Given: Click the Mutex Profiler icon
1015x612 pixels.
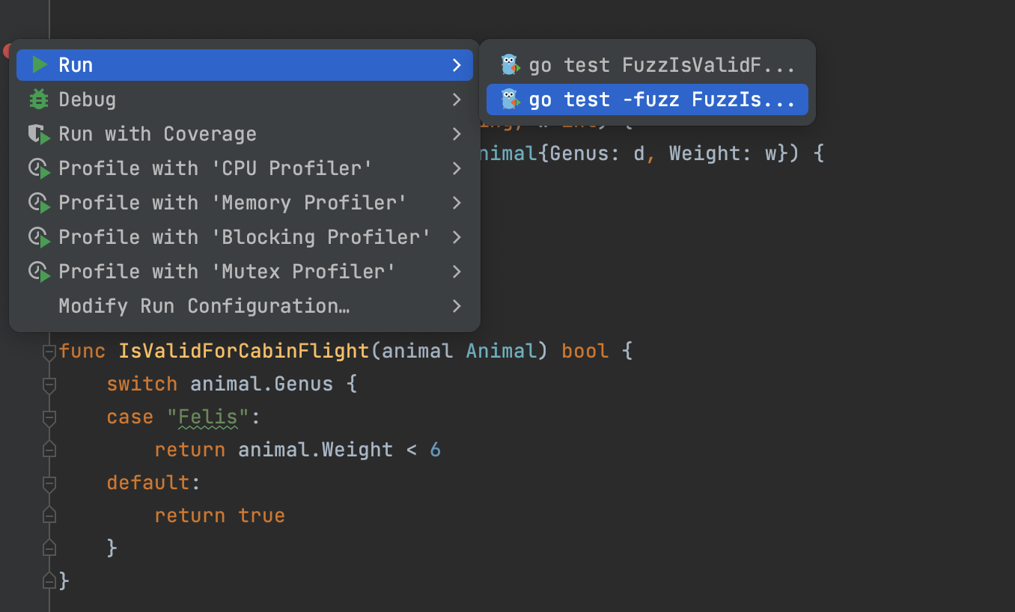Looking at the screenshot, I should tap(38, 271).
